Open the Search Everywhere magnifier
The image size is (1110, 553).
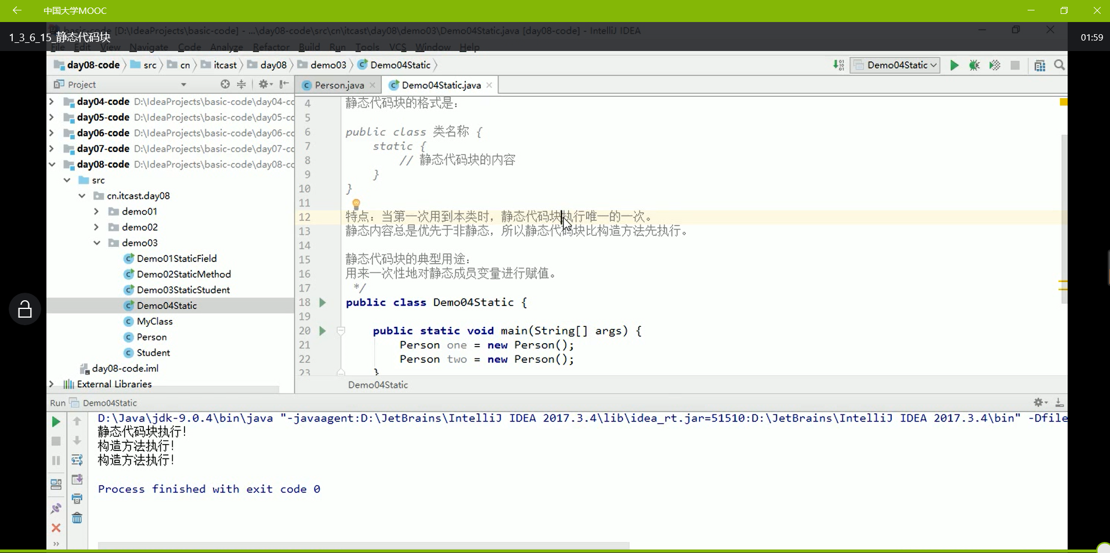point(1060,65)
